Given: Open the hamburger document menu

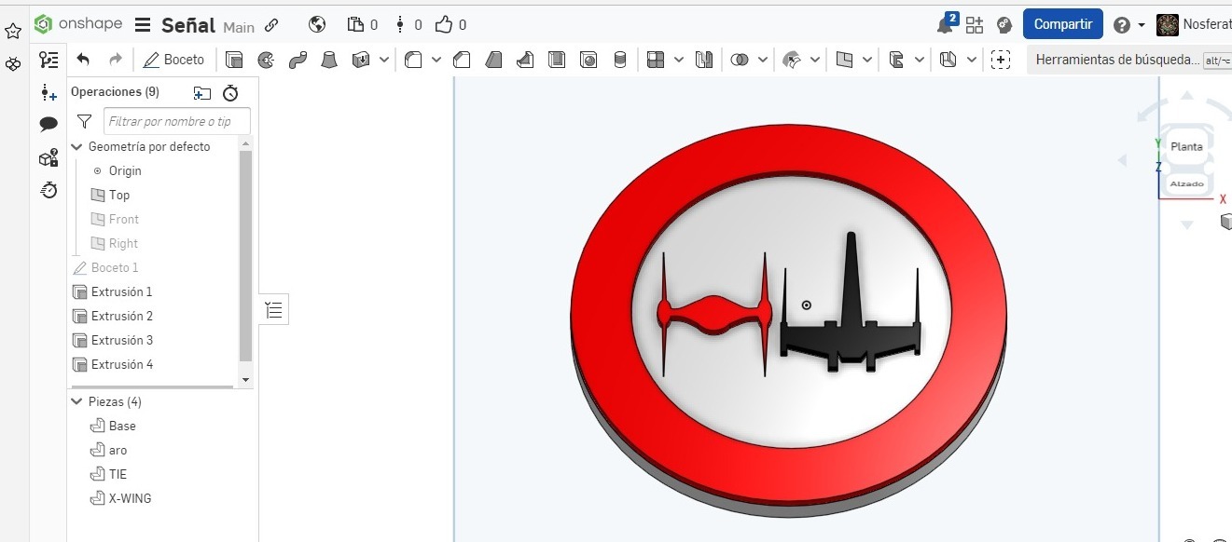Looking at the screenshot, I should pyautogui.click(x=143, y=25).
